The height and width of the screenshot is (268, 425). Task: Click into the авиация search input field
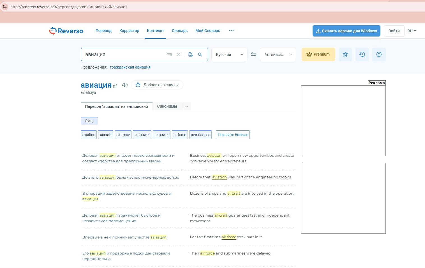(123, 54)
